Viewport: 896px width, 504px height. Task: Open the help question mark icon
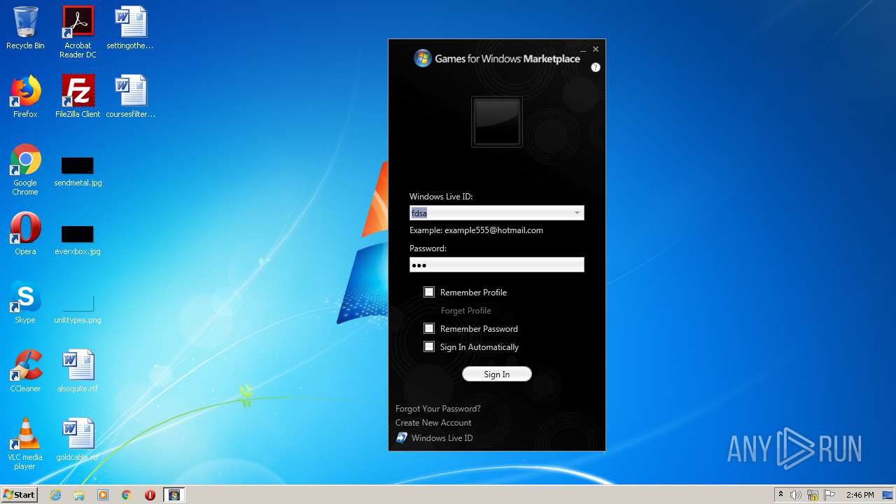(596, 67)
